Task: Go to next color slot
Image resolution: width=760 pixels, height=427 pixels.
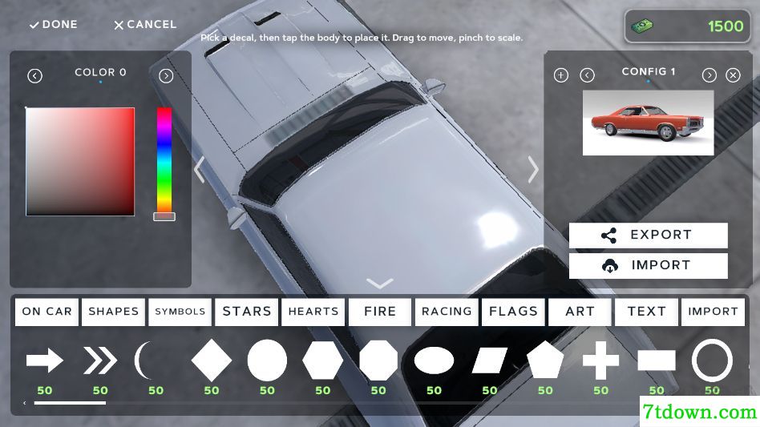Action: pyautogui.click(x=166, y=75)
